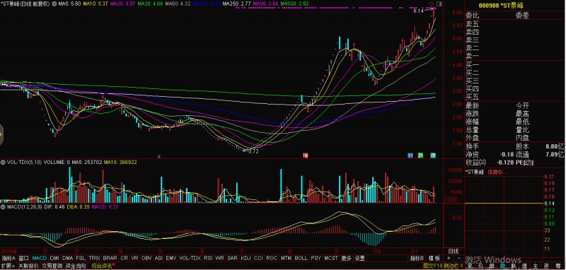Expand the 指标A indicator group
The height and width of the screenshot is (270, 566).
(x=8, y=258)
